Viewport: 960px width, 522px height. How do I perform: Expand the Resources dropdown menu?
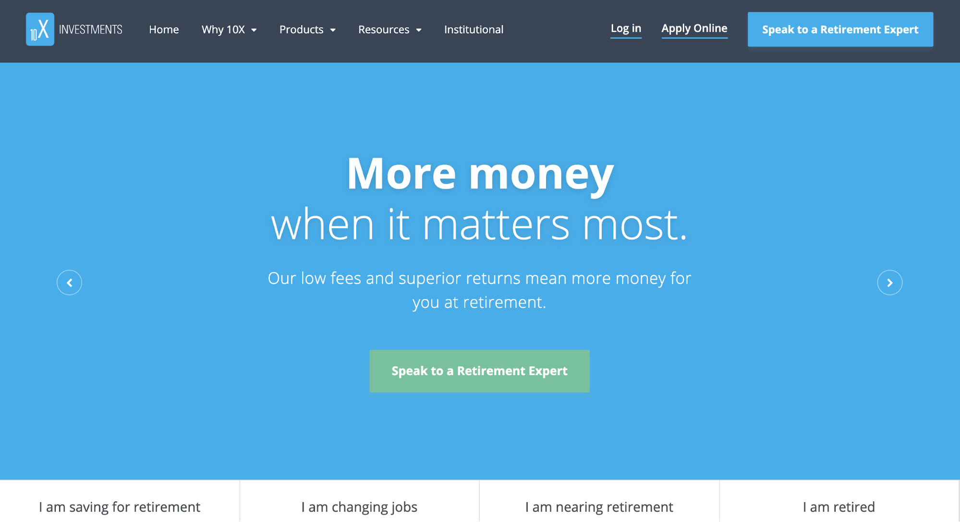click(389, 29)
